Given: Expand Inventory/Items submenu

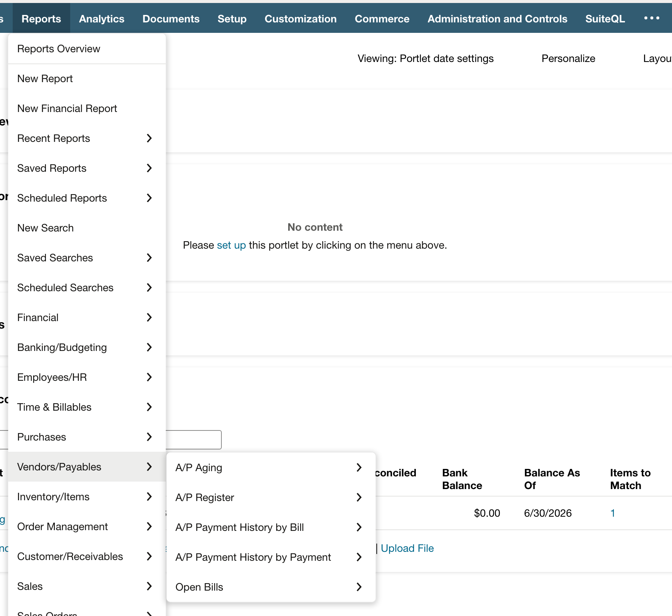Looking at the screenshot, I should 87,497.
